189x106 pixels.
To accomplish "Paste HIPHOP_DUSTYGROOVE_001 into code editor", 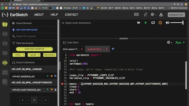I will (56, 90).
